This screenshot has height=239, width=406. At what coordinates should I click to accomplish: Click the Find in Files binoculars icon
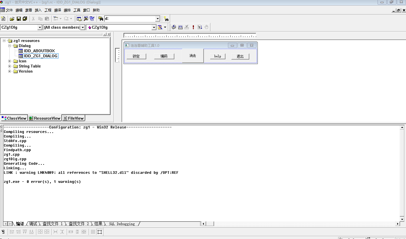[101, 19]
